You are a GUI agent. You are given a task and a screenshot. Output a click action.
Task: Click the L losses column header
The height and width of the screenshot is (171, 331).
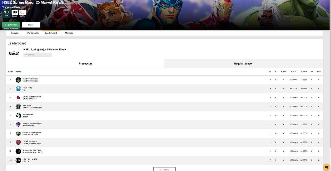click(276, 72)
